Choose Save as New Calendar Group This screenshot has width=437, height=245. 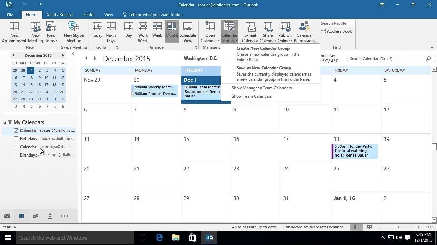pos(270,73)
